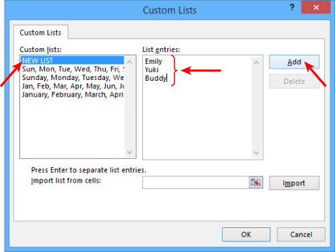
Task: Click in the Import list from cells field
Action: (196, 183)
